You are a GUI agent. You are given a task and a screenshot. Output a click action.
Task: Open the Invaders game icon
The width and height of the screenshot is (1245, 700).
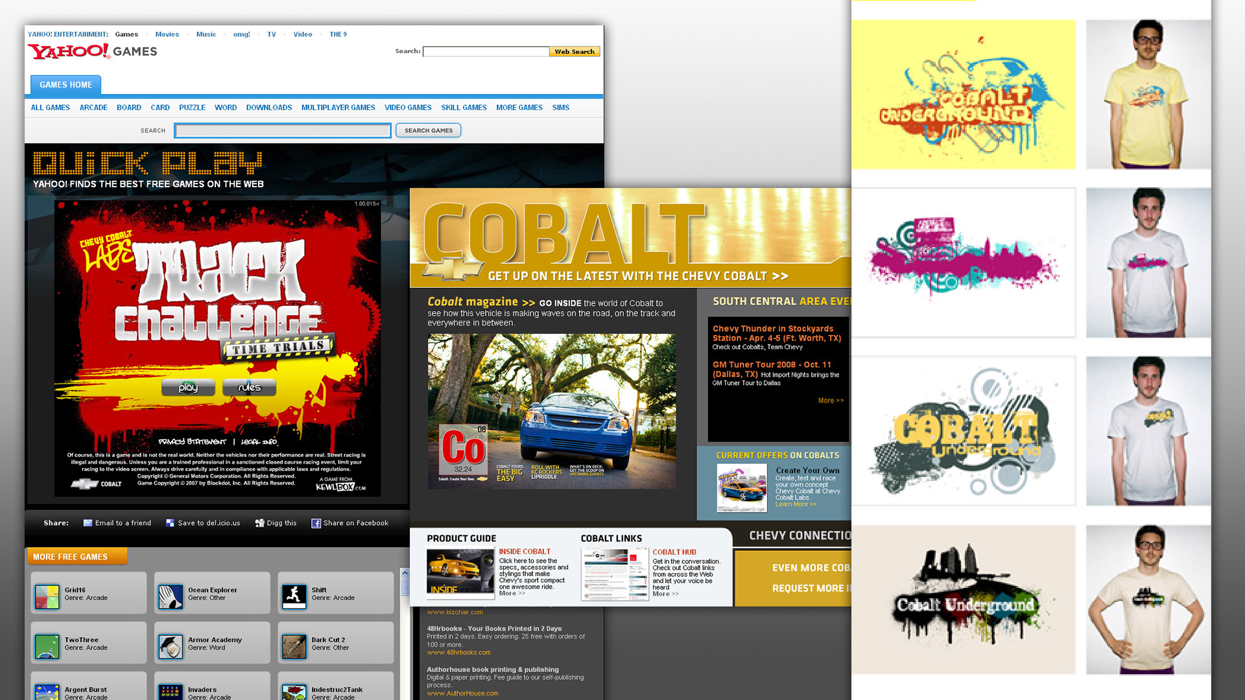point(171,692)
